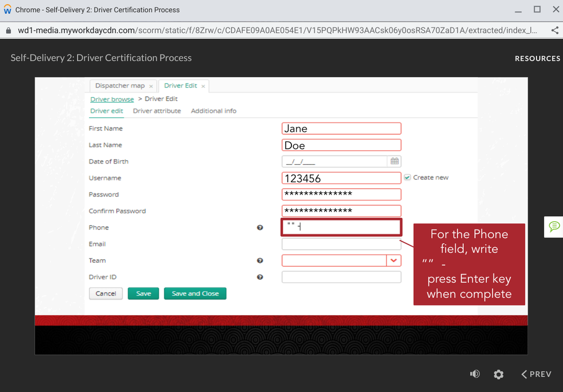This screenshot has height=392, width=563.
Task: Click the help icon beside Team
Action: (260, 261)
